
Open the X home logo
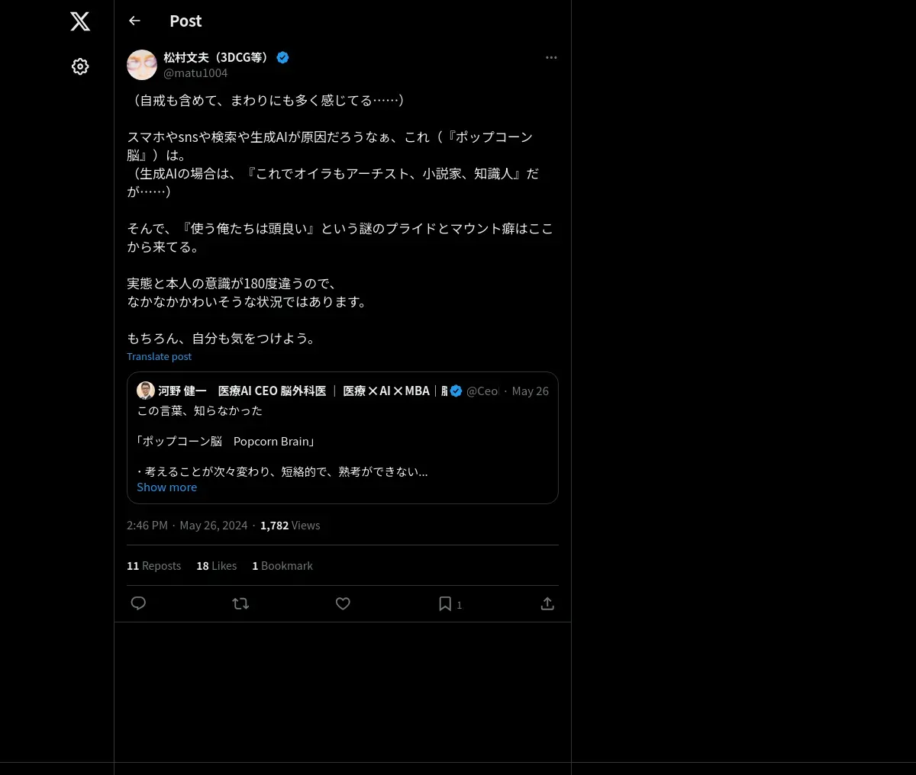80,21
